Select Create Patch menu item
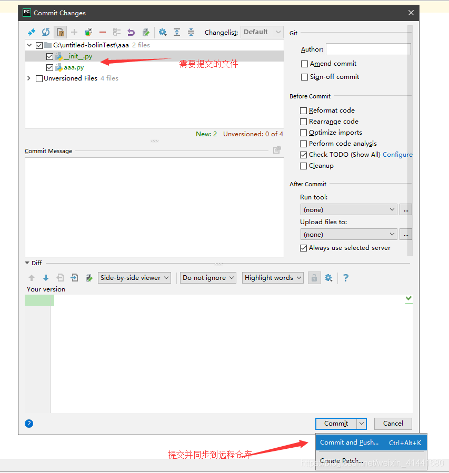The height and width of the screenshot is (473, 449). tap(371, 461)
